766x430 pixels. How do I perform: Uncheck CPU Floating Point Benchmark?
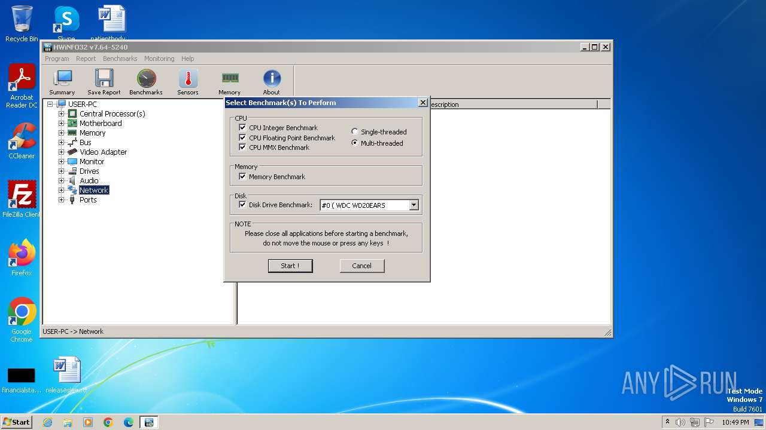pos(242,137)
